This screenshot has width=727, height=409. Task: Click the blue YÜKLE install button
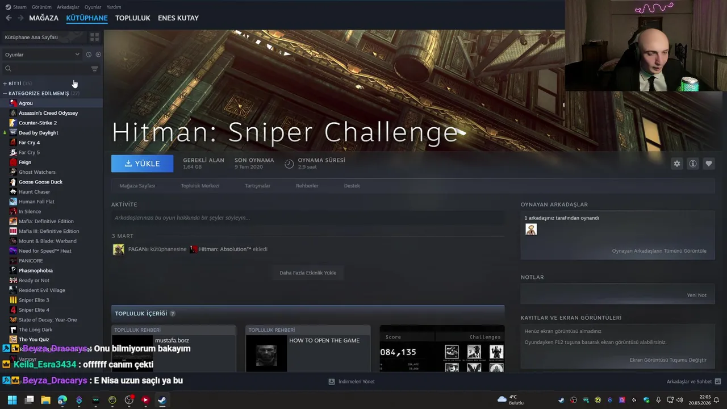(143, 164)
